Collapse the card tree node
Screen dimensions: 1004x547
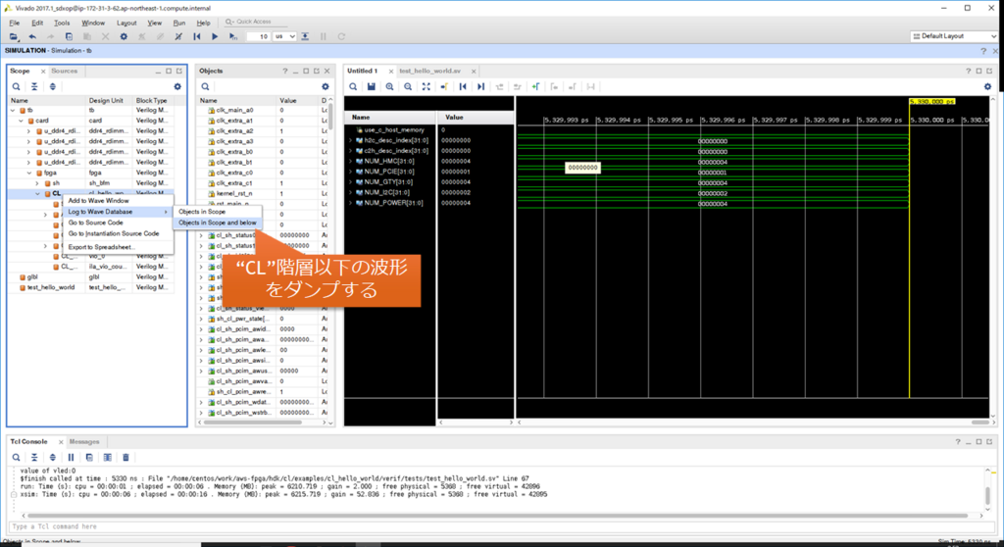[22, 121]
